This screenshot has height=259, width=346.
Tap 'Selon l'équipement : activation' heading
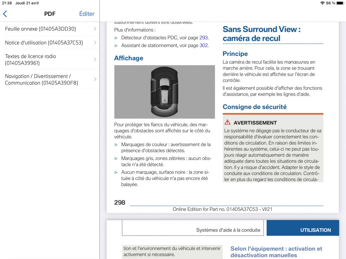pos(276,252)
